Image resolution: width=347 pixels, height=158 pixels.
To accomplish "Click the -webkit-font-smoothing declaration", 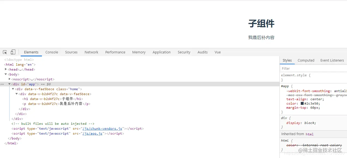I will click(317, 91).
